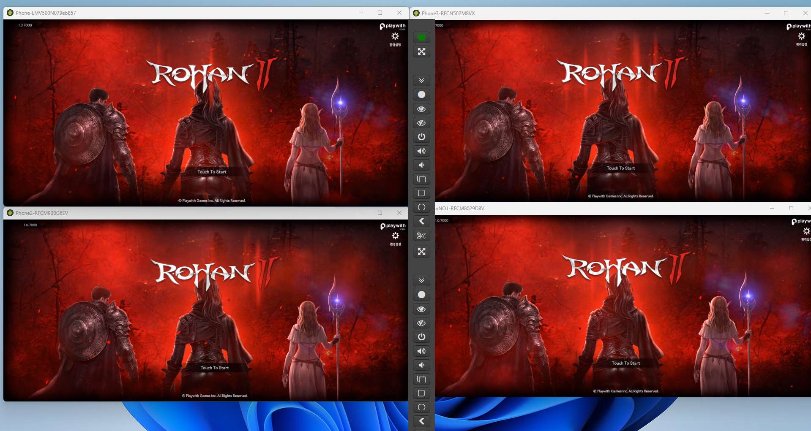Lower volume using upper toolbar small speaker icon
811x431 pixels.
pyautogui.click(x=421, y=165)
